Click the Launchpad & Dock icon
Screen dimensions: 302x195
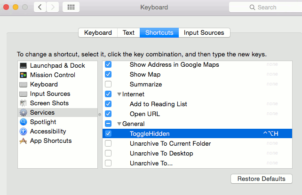(x=24, y=66)
